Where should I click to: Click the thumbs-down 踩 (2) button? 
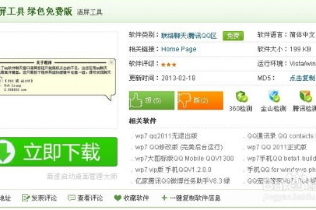coord(200,100)
